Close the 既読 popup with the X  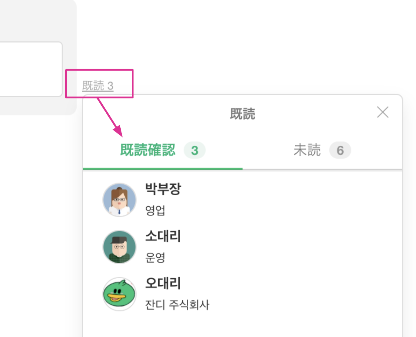pyautogui.click(x=383, y=112)
